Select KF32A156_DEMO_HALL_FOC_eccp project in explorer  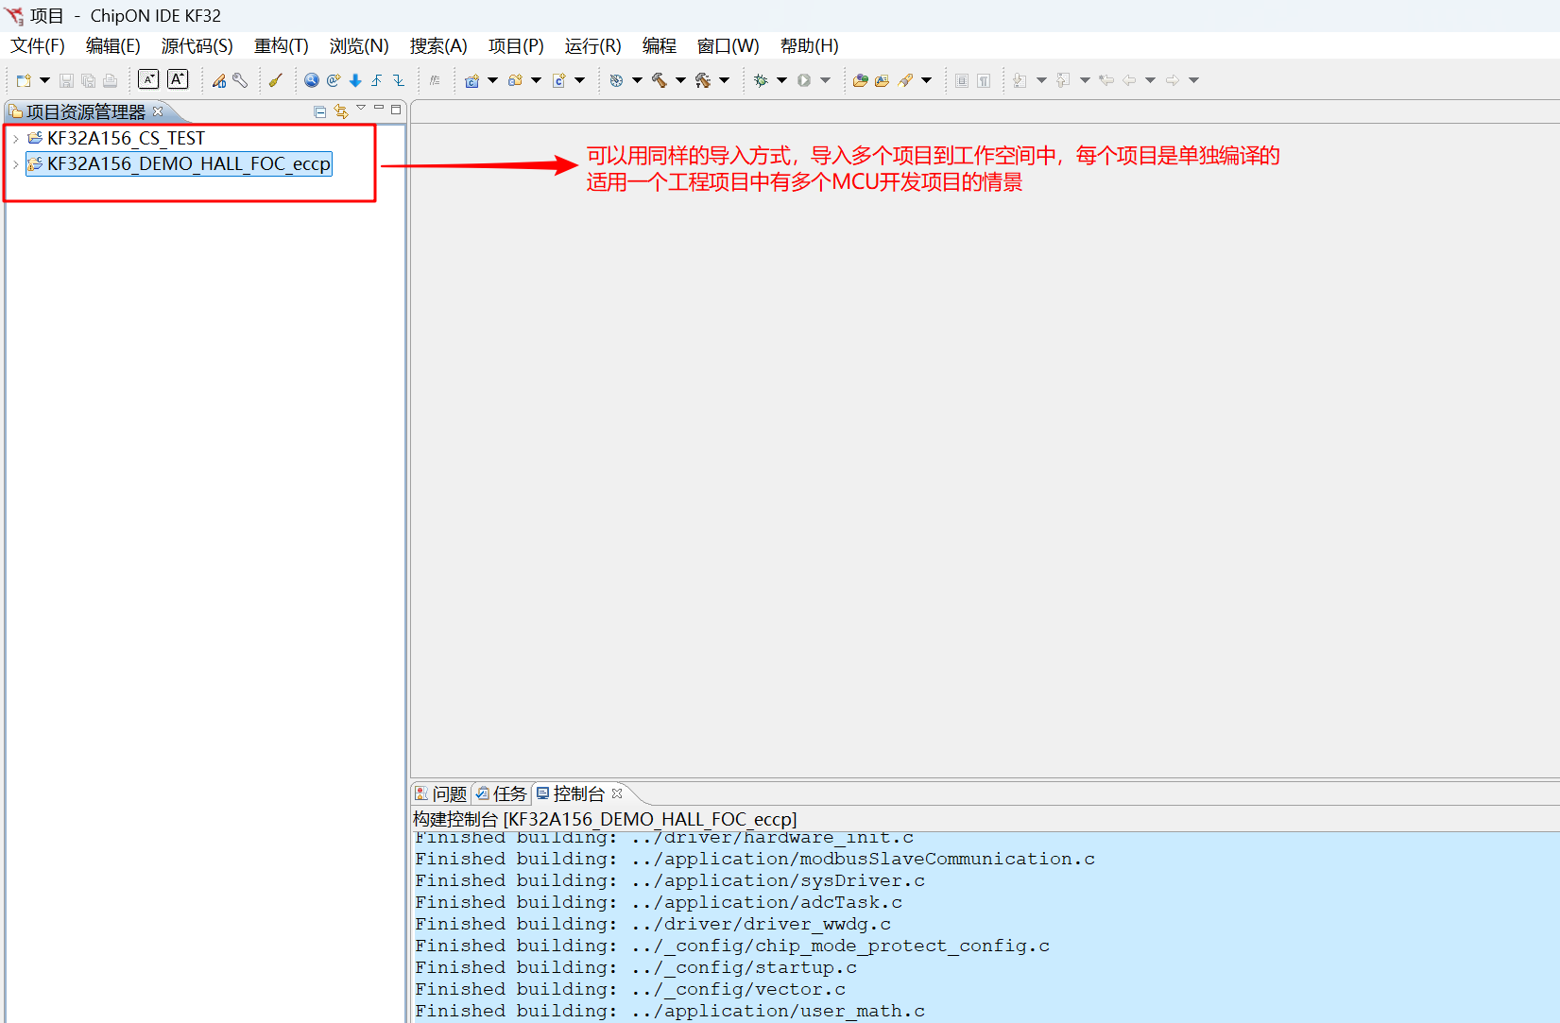pos(188,164)
